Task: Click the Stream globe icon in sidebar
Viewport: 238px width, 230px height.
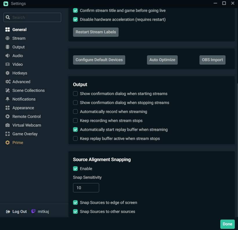Action: click(x=8, y=38)
